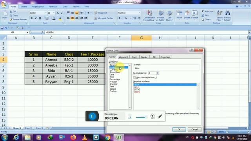Screen dimensions: 251x141
Task: Select Percentage in the Category list
Action: click(x=115, y=80)
